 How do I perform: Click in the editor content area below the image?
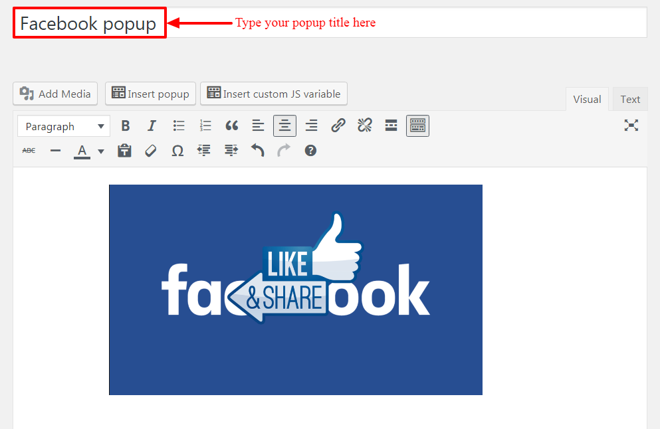pos(330,412)
